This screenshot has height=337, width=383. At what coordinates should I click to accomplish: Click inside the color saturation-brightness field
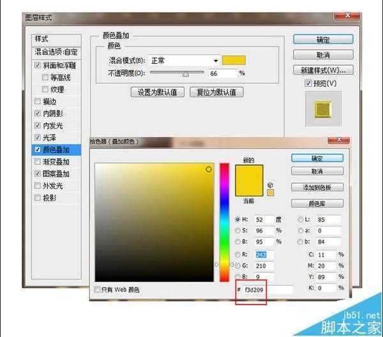coord(154,222)
